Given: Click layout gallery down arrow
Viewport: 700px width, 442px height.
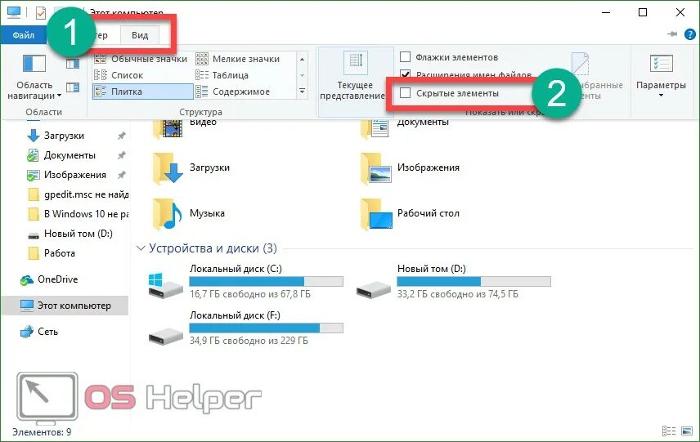Looking at the screenshot, I should coord(303,75).
